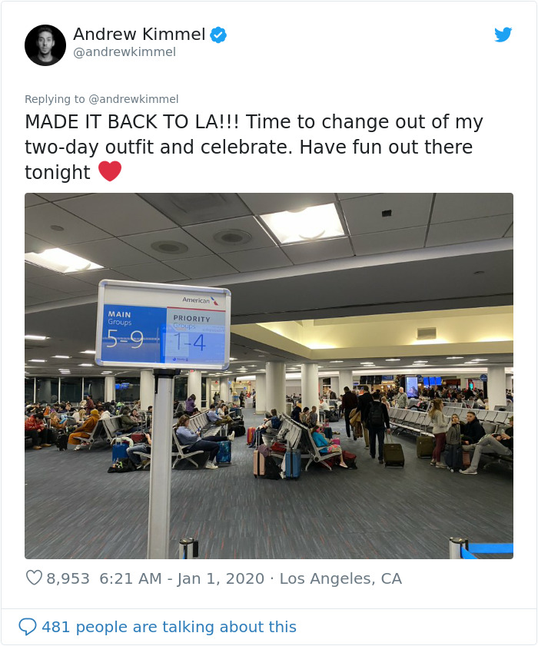Click '481 people are talking about this'
This screenshot has width=538, height=646.
(171, 627)
